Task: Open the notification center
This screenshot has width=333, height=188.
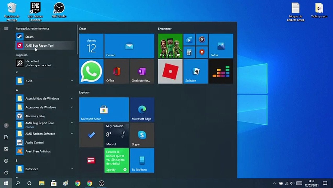Action: 325,183
